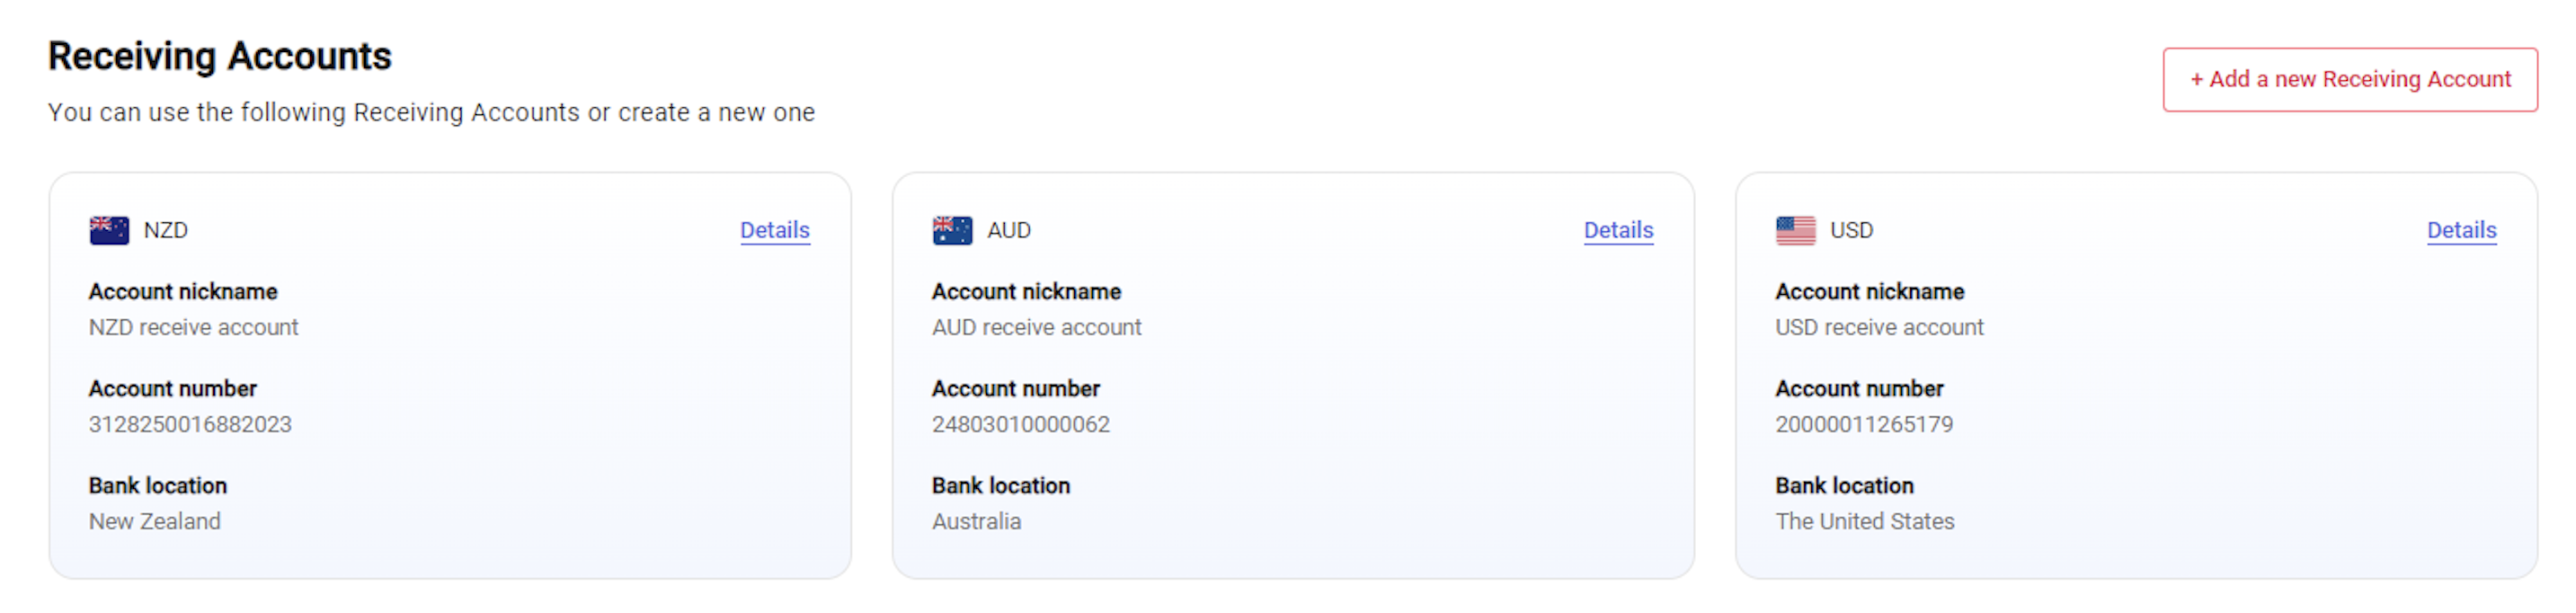
Task: Click NZD account number 3128250016882023
Action: (190, 424)
